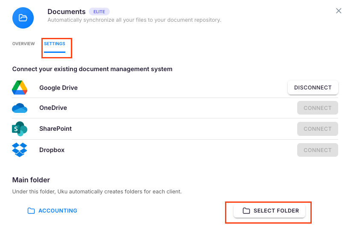This screenshot has height=233, width=348.
Task: Click the folder icon in Select Folder button
Action: pyautogui.click(x=246, y=211)
